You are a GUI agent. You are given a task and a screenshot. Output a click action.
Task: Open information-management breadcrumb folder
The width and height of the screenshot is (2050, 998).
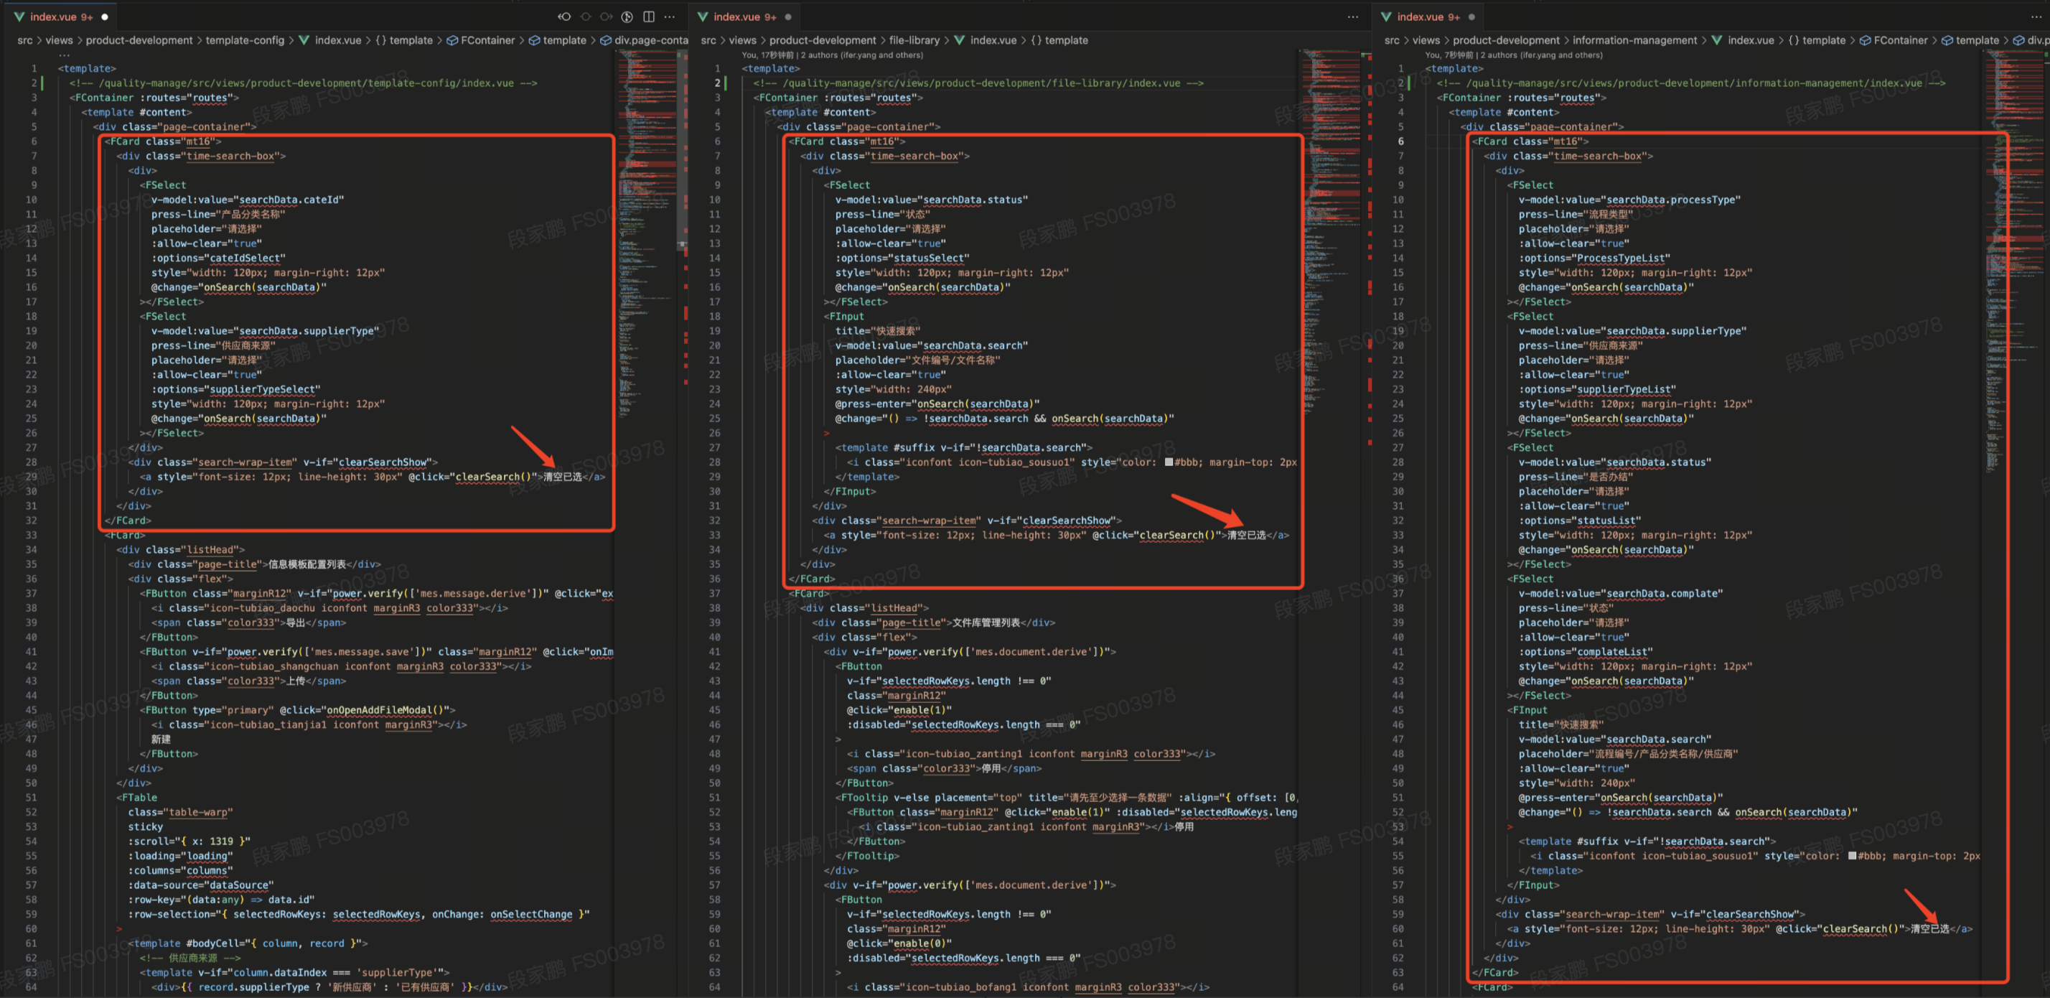pyautogui.click(x=1634, y=39)
